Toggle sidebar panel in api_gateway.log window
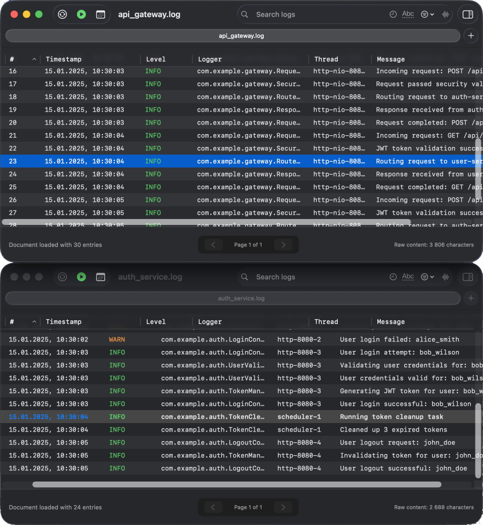483x525 pixels. click(467, 14)
